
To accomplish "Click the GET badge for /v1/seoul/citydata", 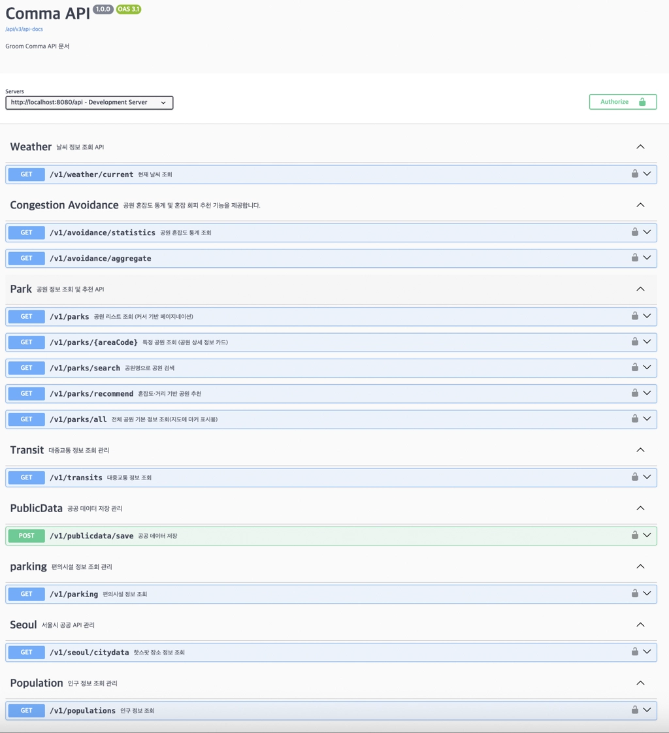I will (x=27, y=652).
